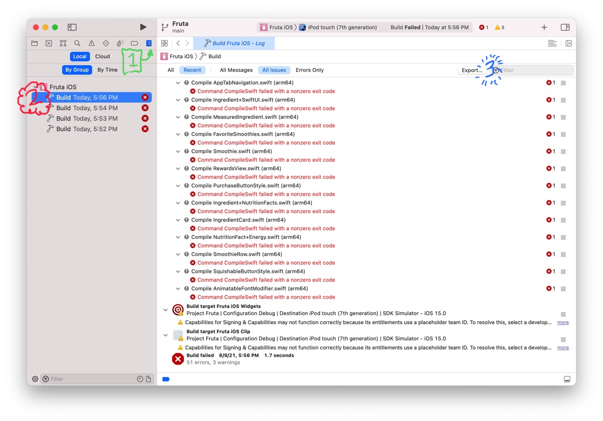
Task: Collapse Compile Ingredient+SwiftUI.swift row
Action: [178, 100]
